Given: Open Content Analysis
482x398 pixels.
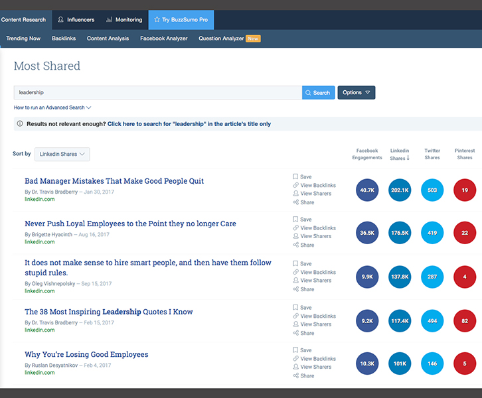Looking at the screenshot, I should (x=108, y=38).
